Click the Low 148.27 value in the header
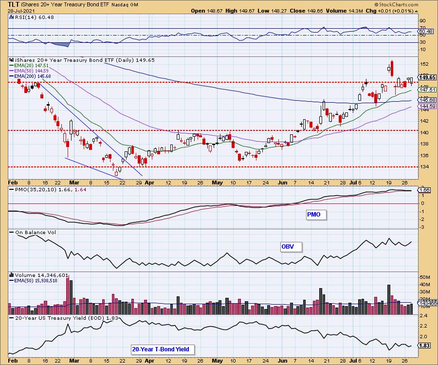438x365 pixels. coord(273,11)
